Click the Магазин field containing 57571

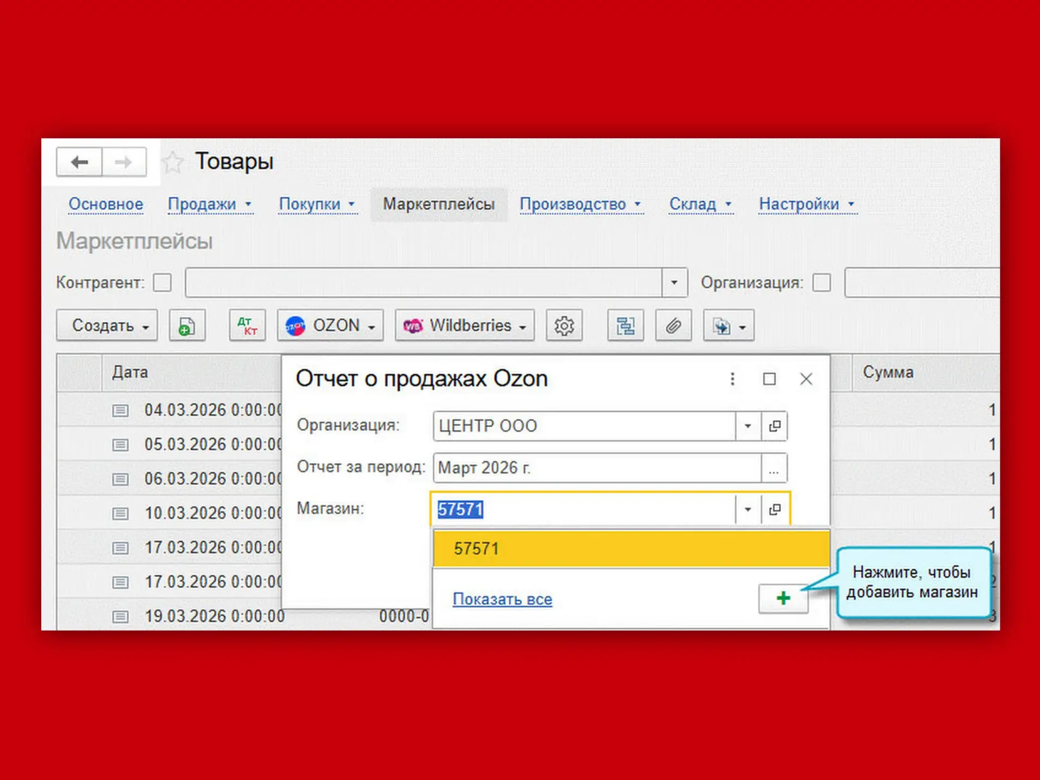tap(584, 509)
